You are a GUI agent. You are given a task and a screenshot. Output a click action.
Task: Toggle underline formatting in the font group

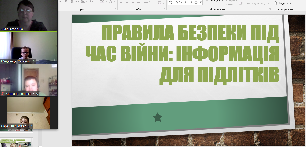(x=66, y=2)
